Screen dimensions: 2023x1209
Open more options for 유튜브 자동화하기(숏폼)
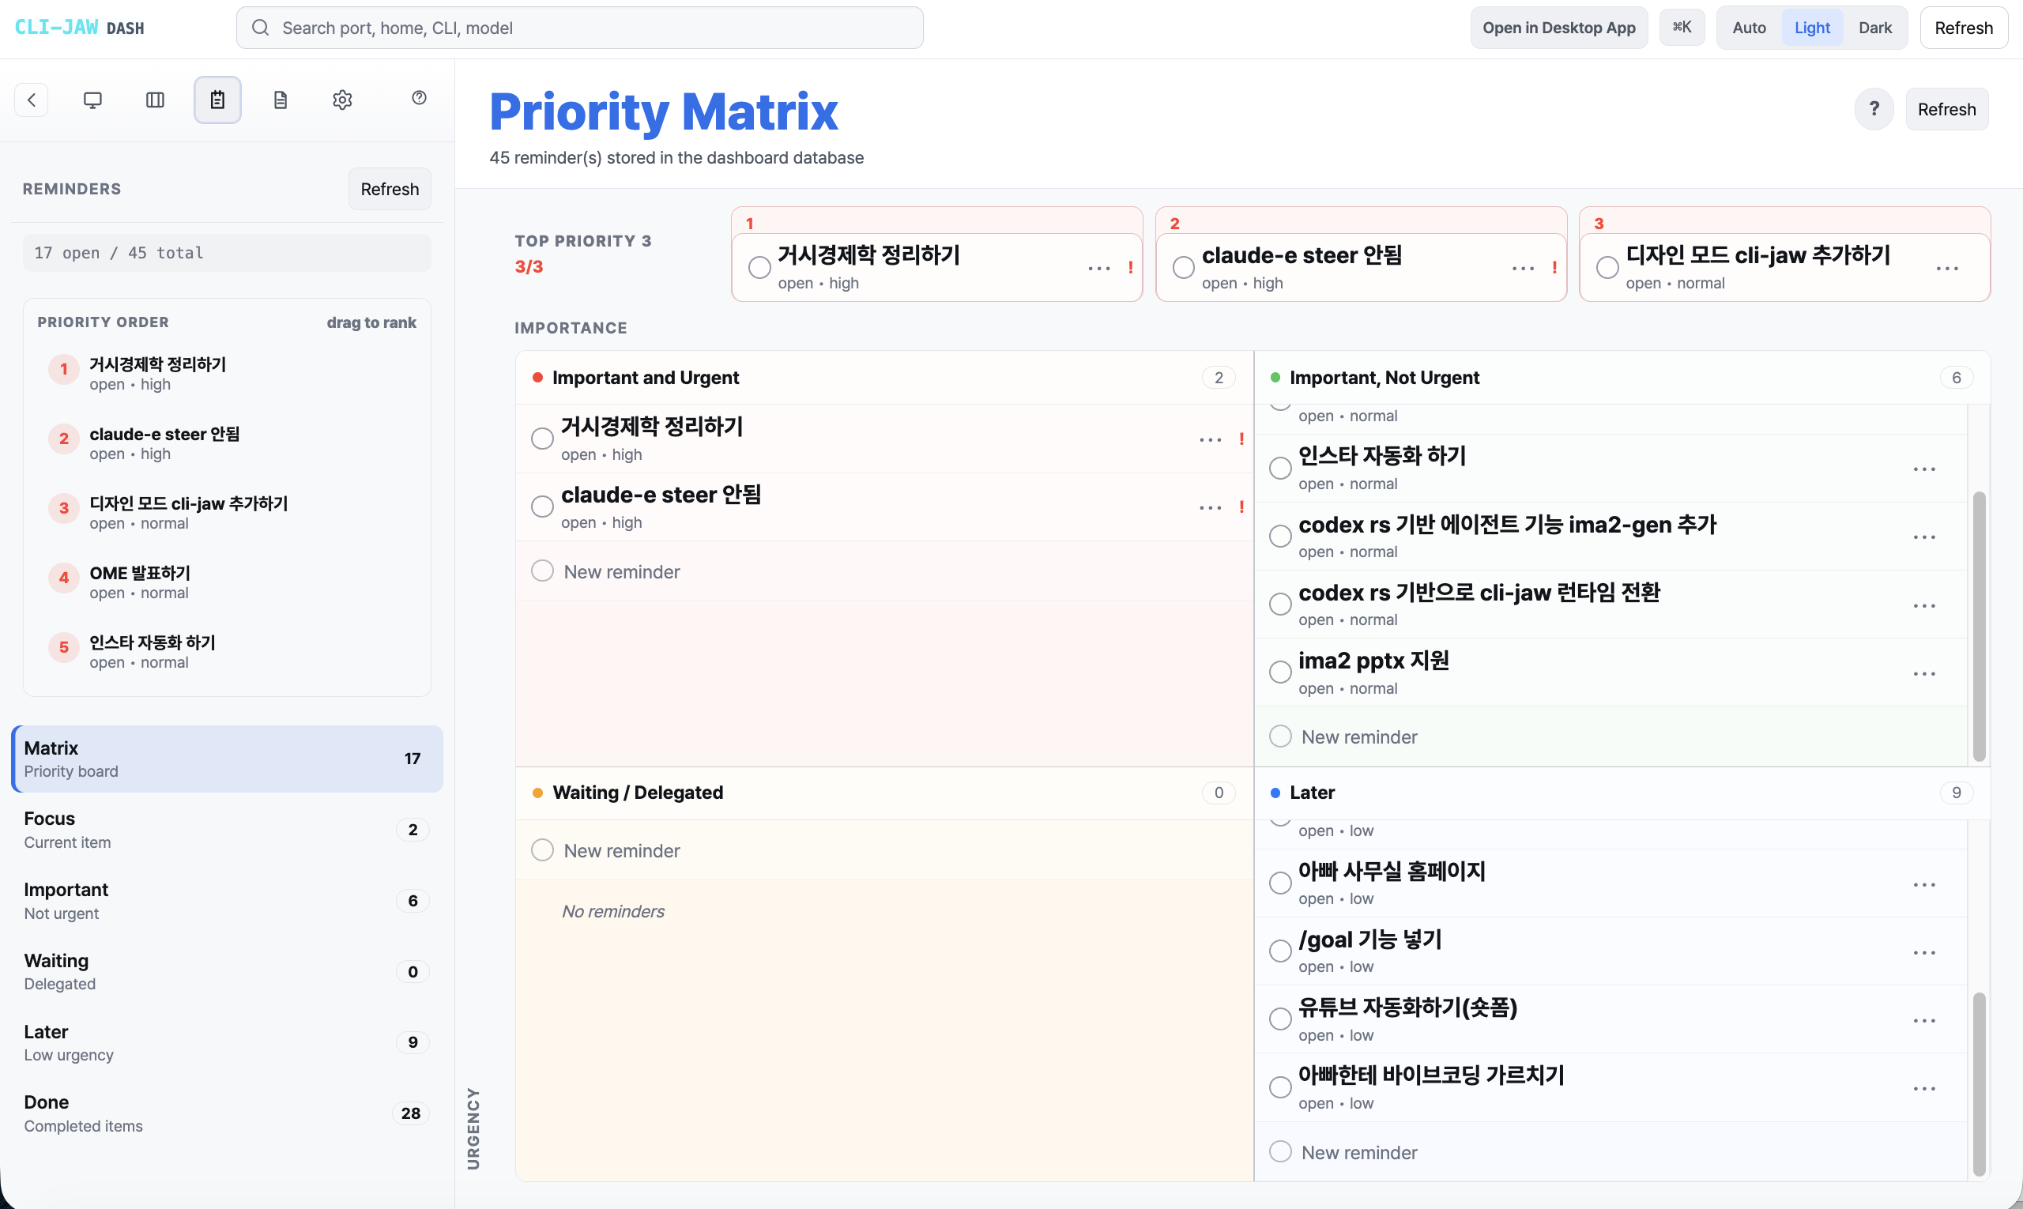[1924, 1020]
